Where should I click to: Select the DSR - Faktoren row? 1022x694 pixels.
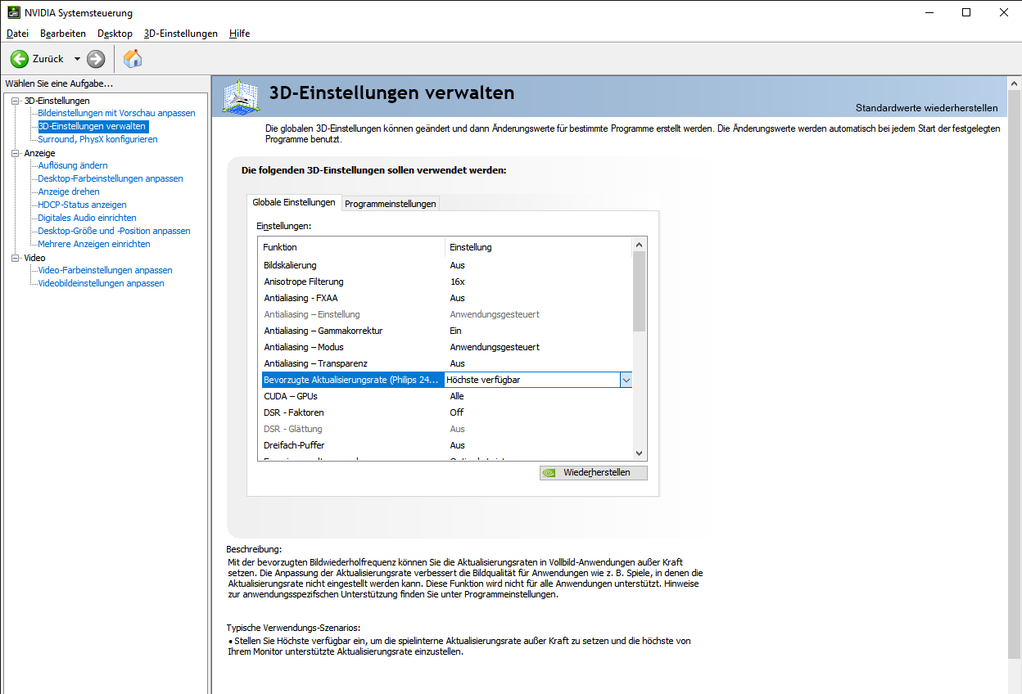447,412
